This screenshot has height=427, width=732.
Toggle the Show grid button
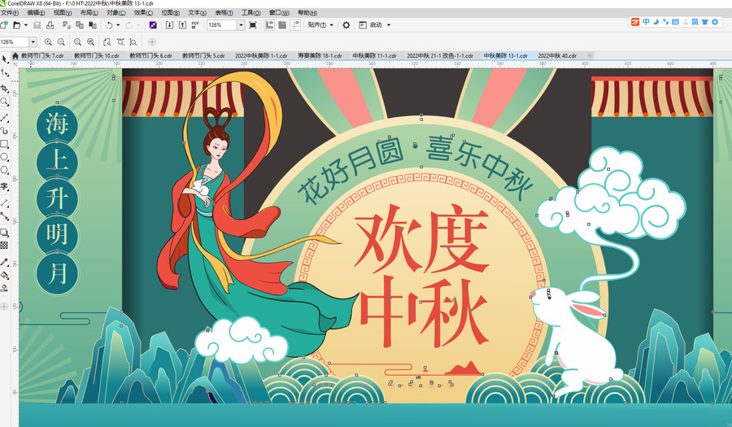(282, 24)
